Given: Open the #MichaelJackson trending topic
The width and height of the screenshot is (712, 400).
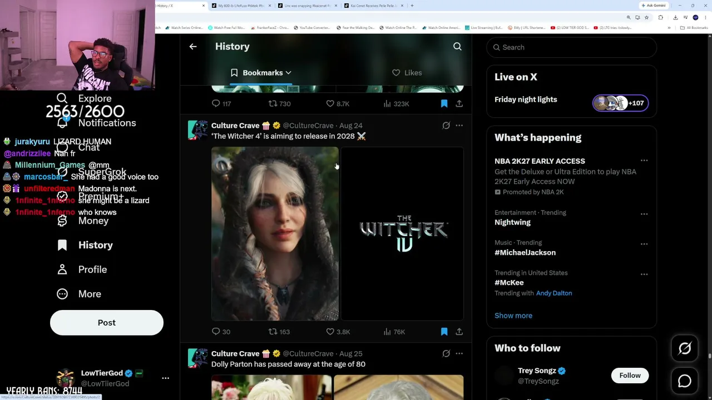Looking at the screenshot, I should pos(525,252).
